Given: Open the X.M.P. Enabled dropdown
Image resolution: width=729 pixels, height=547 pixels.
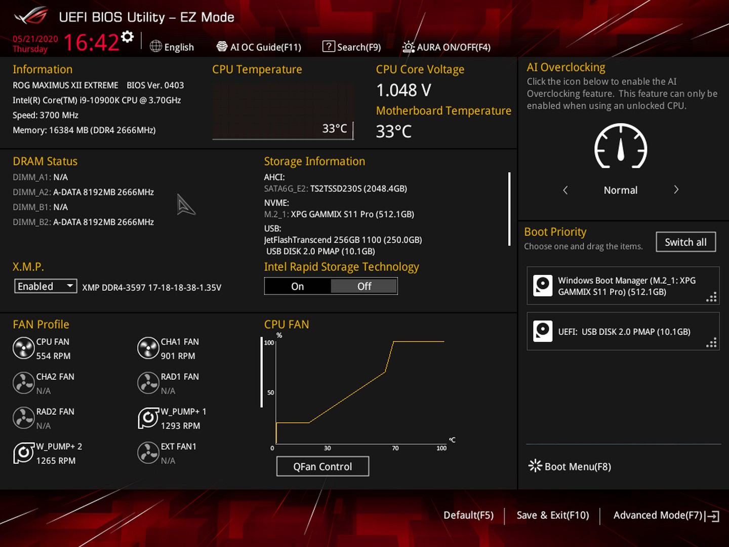Looking at the screenshot, I should [46, 286].
